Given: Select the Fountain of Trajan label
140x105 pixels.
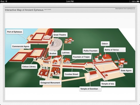Looking at the screenshot, I should pyautogui.click(x=81, y=57).
